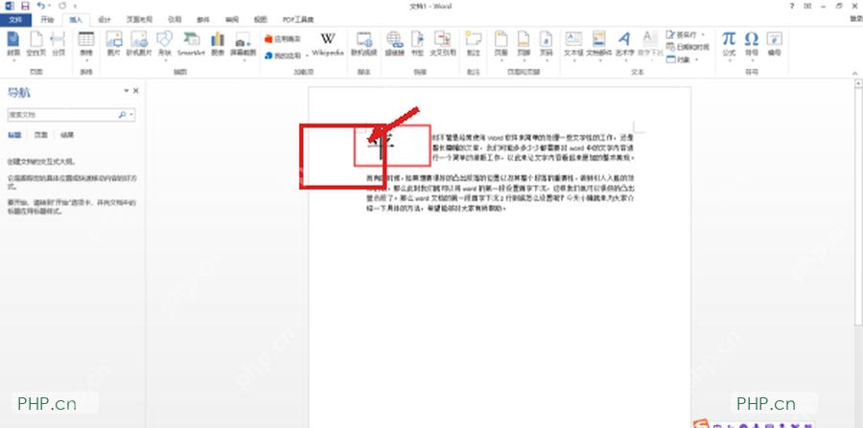863x428 pixels.
Task: Open the search options dropdown in the Navigation pane
Action: pos(131,115)
